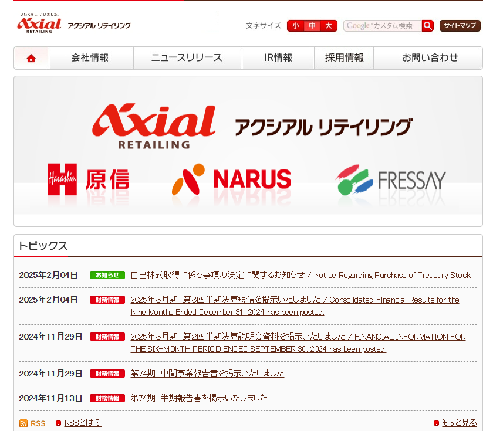Click the magnifier search button
The width and height of the screenshot is (493, 431).
tap(428, 26)
